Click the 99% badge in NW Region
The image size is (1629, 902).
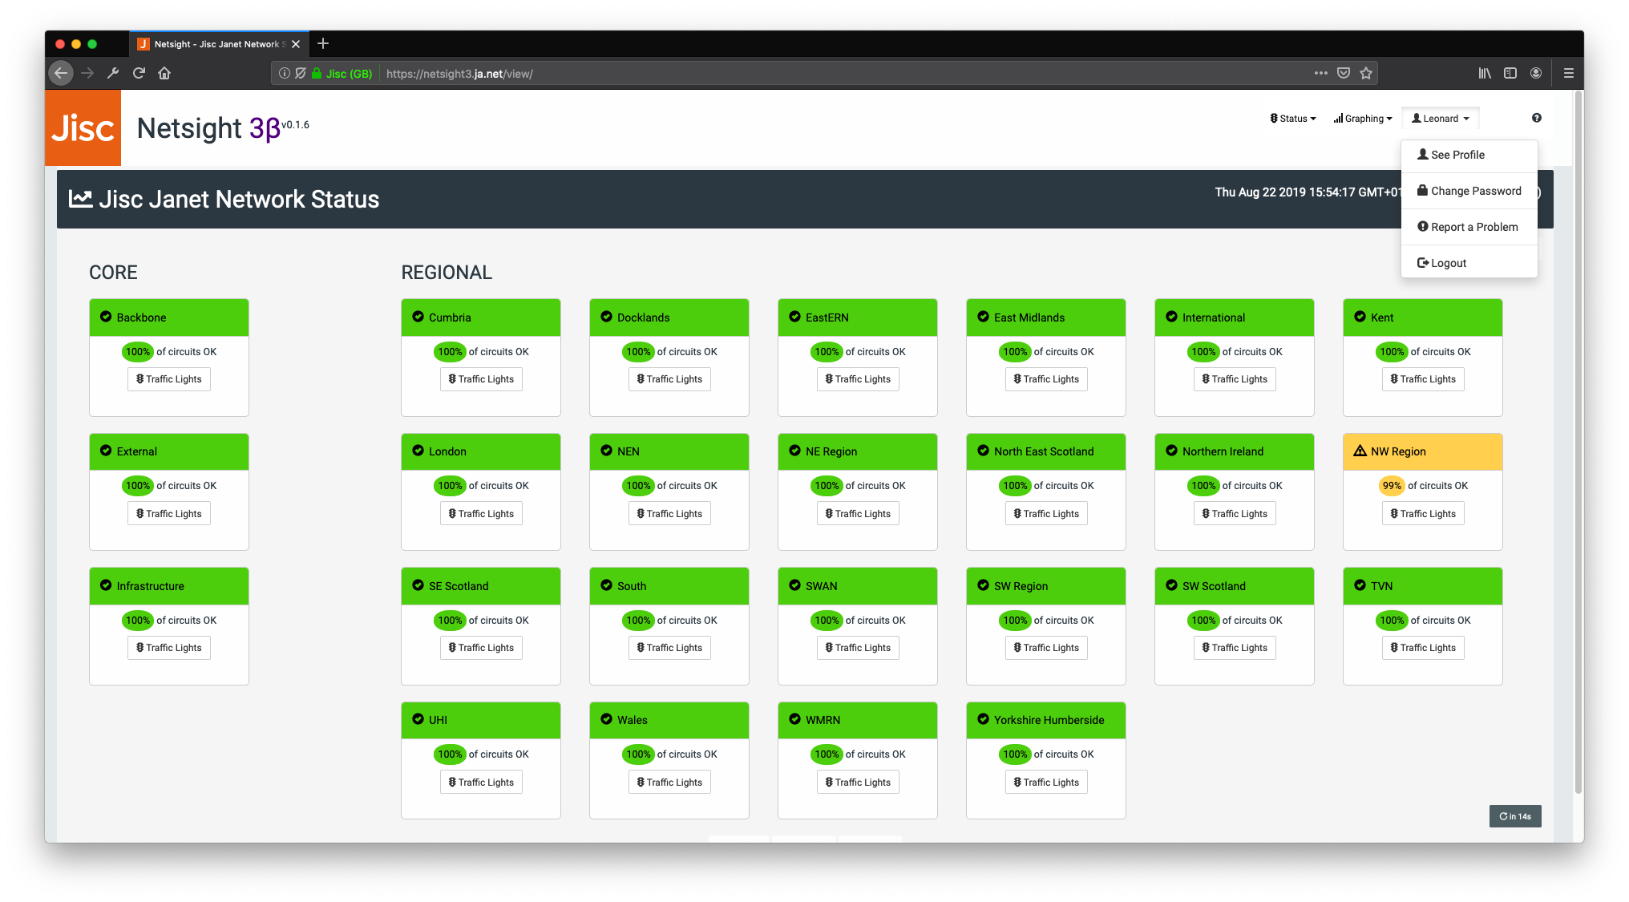(x=1392, y=486)
